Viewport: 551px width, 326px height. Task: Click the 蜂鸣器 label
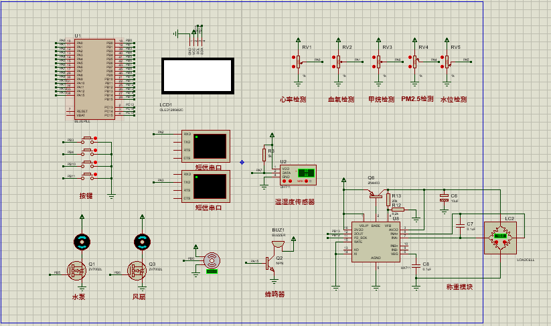pos(274,295)
